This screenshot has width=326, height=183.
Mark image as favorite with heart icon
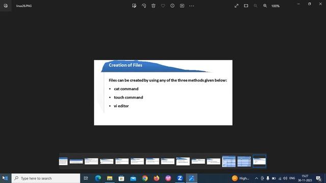point(163,6)
